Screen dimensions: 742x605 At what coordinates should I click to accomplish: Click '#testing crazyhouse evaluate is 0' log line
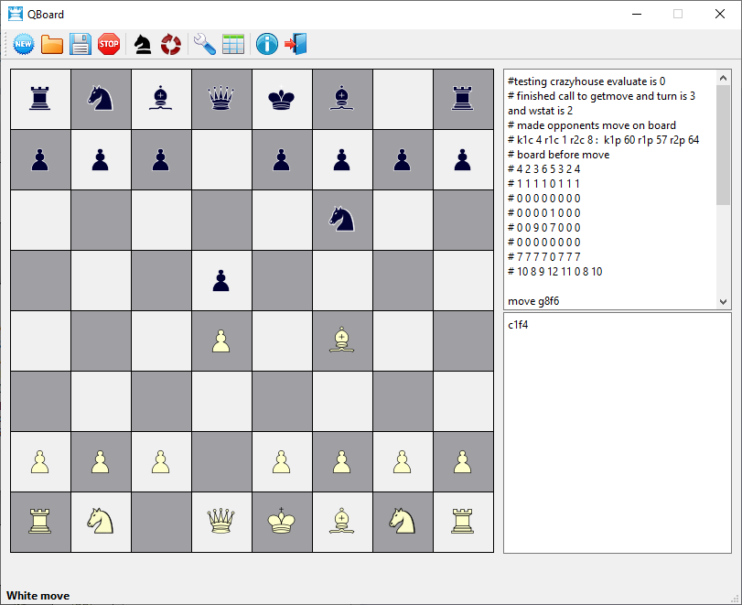(586, 81)
